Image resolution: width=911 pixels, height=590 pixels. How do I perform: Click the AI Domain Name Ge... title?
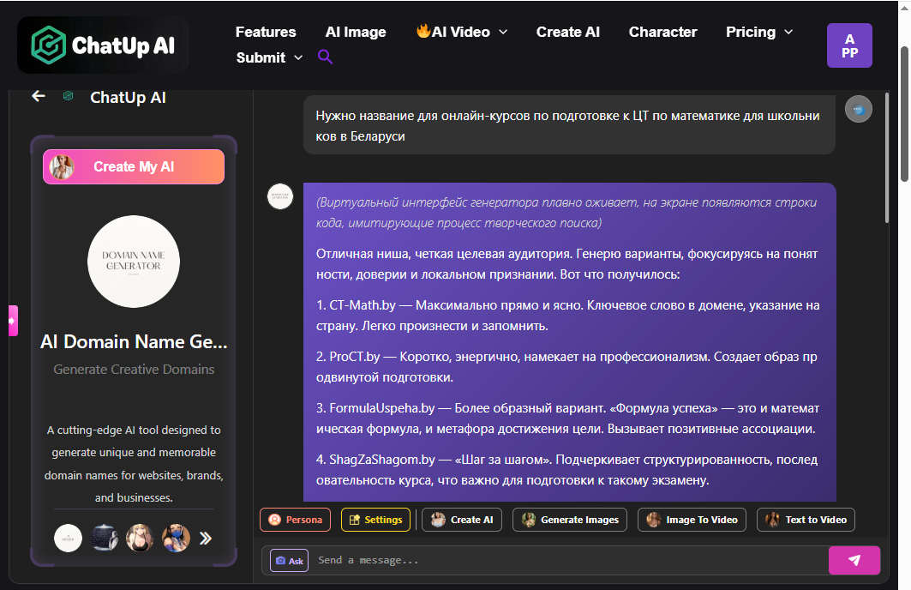[x=134, y=342]
